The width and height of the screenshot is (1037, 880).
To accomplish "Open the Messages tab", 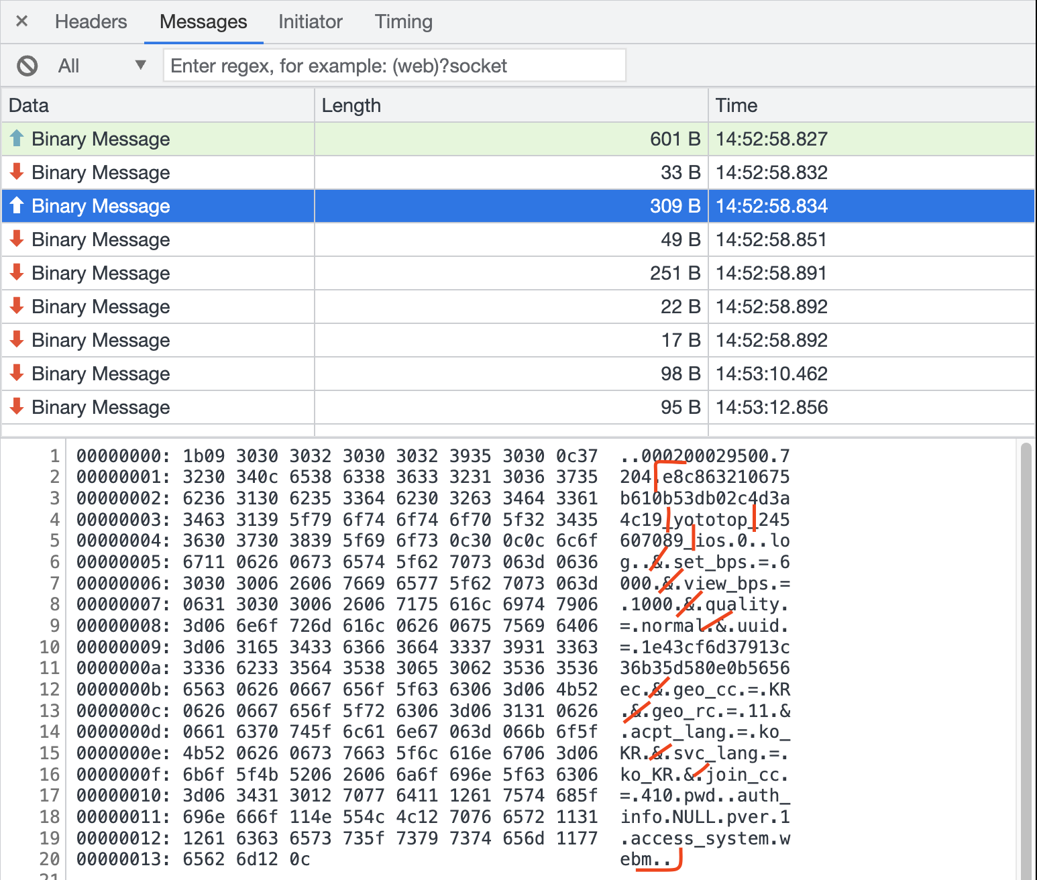I will pyautogui.click(x=203, y=22).
